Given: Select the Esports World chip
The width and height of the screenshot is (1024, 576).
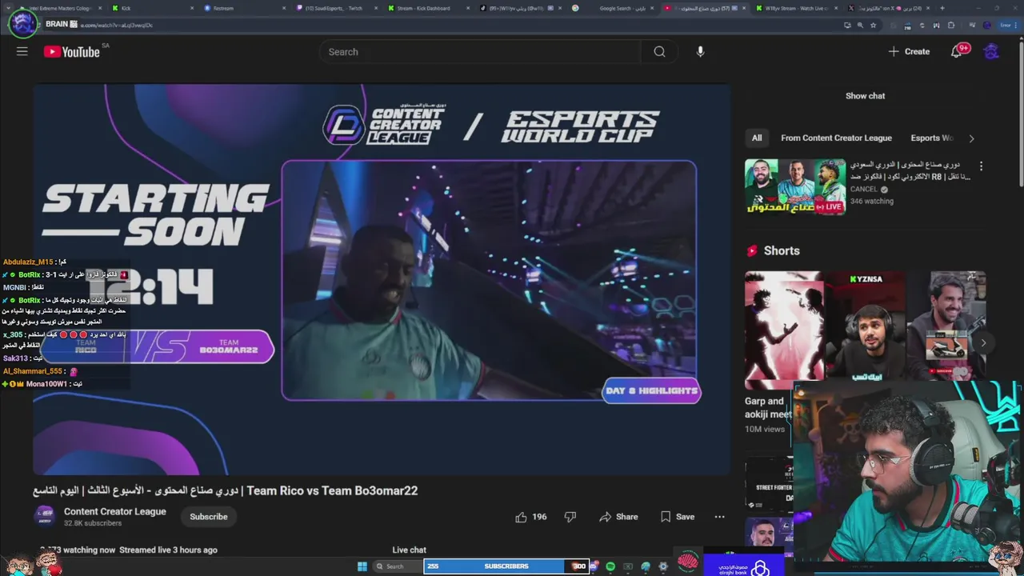Looking at the screenshot, I should click(932, 138).
